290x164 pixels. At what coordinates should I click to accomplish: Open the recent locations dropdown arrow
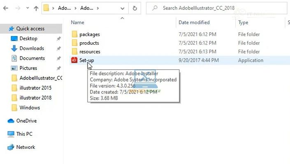tap(27, 8)
